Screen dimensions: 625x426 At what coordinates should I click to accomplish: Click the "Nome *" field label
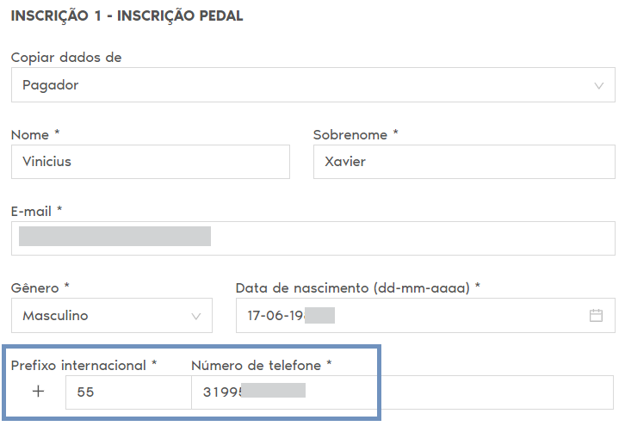[x=35, y=135]
